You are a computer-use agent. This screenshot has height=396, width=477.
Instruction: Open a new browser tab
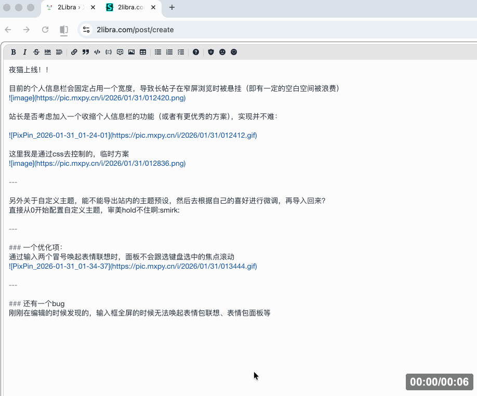point(172,7)
